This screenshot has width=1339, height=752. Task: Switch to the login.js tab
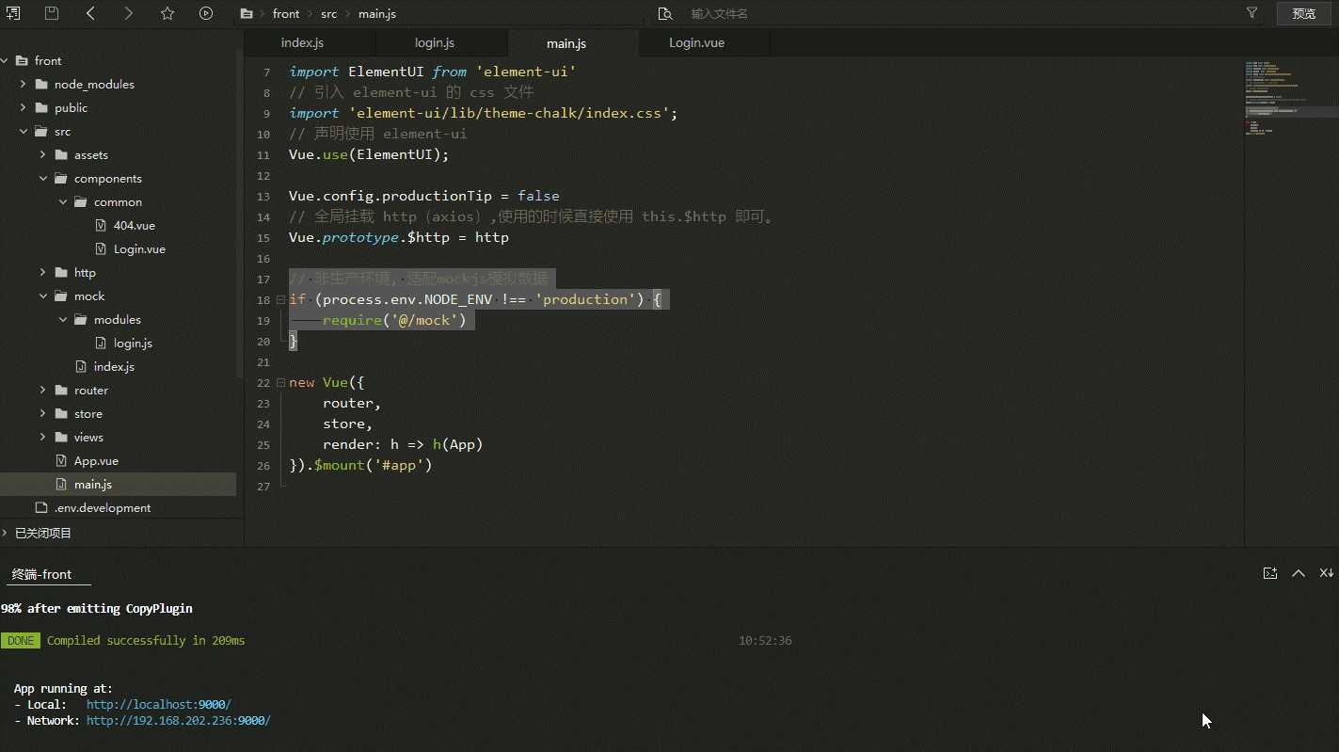tap(435, 42)
